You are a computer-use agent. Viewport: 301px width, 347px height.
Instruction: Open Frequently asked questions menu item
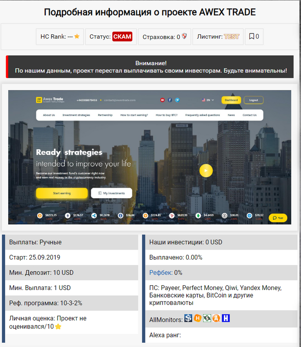tap(203, 115)
